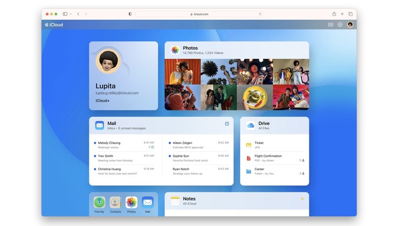Open the group photo by green wall
This screenshot has height=226, width=403.
(219, 98)
